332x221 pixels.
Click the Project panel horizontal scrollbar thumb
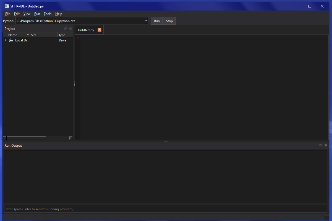click(26, 138)
